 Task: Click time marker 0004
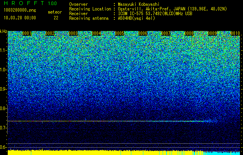click(x=97, y=33)
